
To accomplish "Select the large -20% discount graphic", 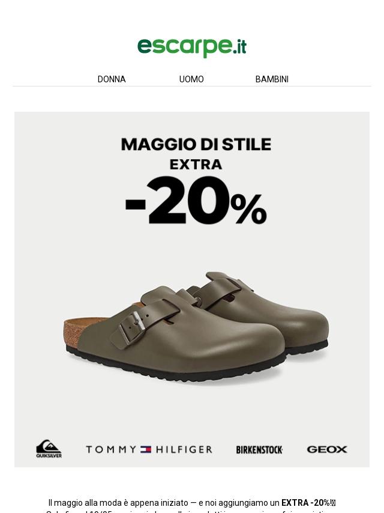I will coord(196,200).
